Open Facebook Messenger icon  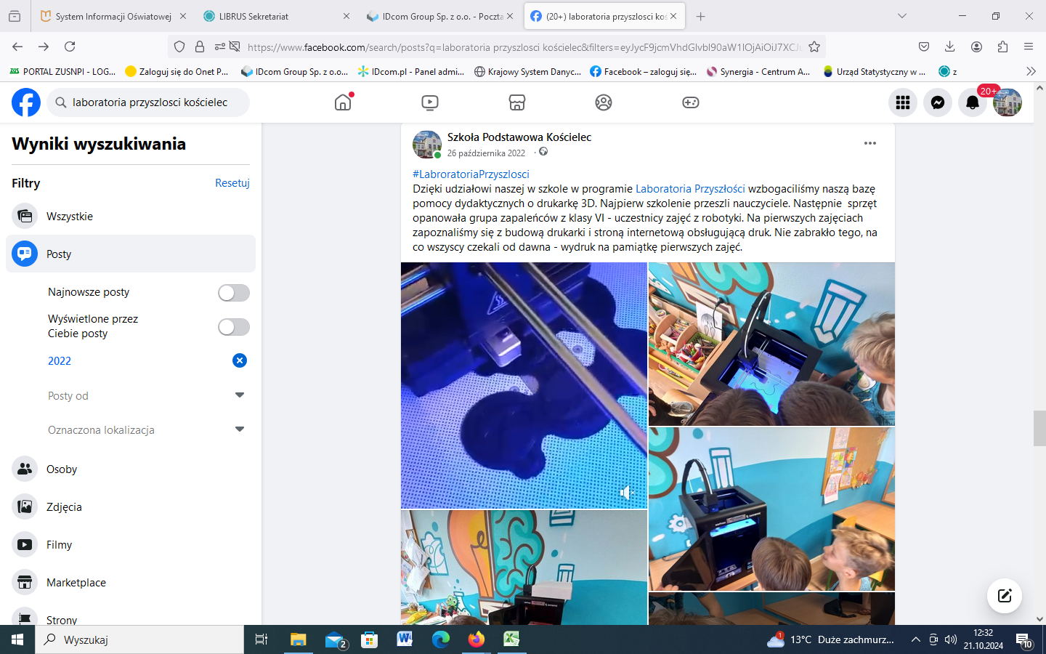click(x=938, y=102)
